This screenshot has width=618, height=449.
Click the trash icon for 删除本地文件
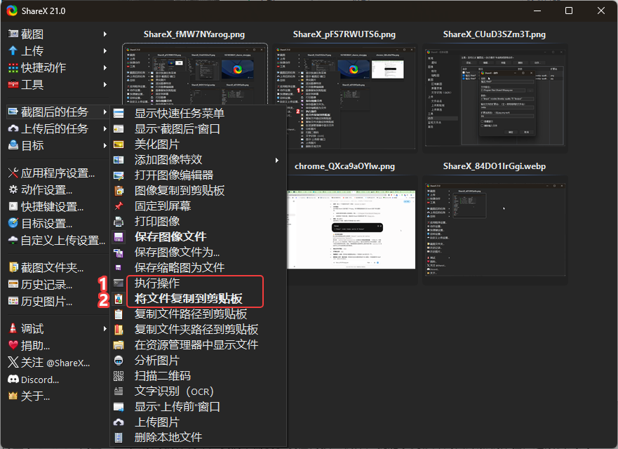click(x=119, y=437)
